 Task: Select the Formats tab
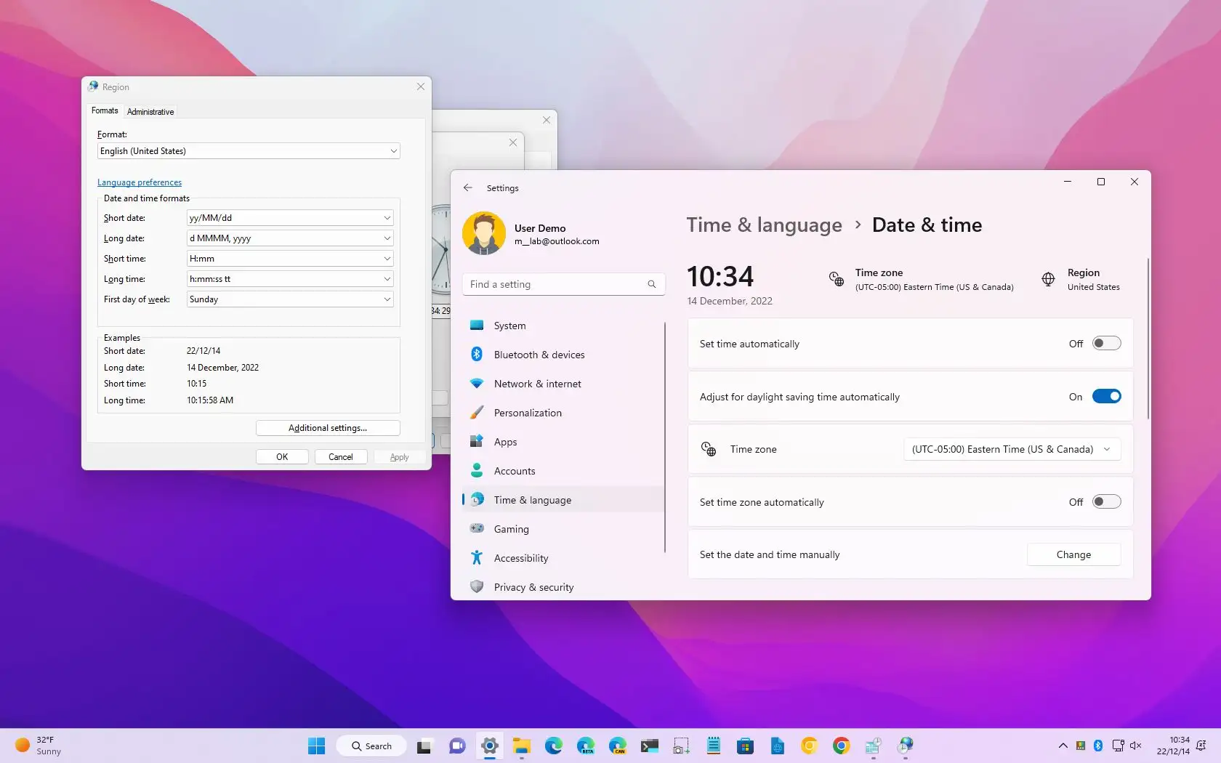[104, 110]
